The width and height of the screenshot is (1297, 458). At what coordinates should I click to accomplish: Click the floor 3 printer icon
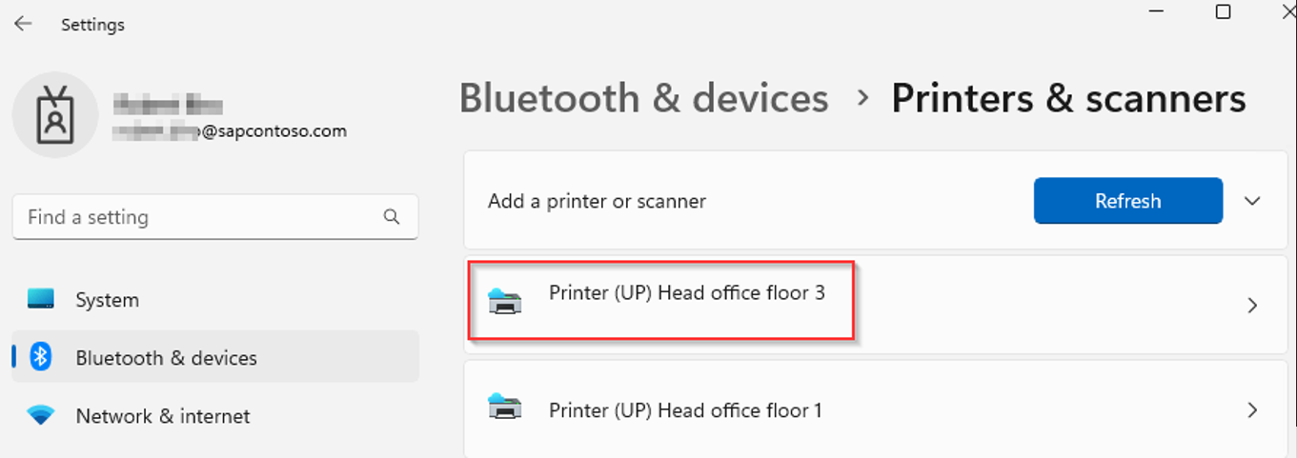click(504, 303)
